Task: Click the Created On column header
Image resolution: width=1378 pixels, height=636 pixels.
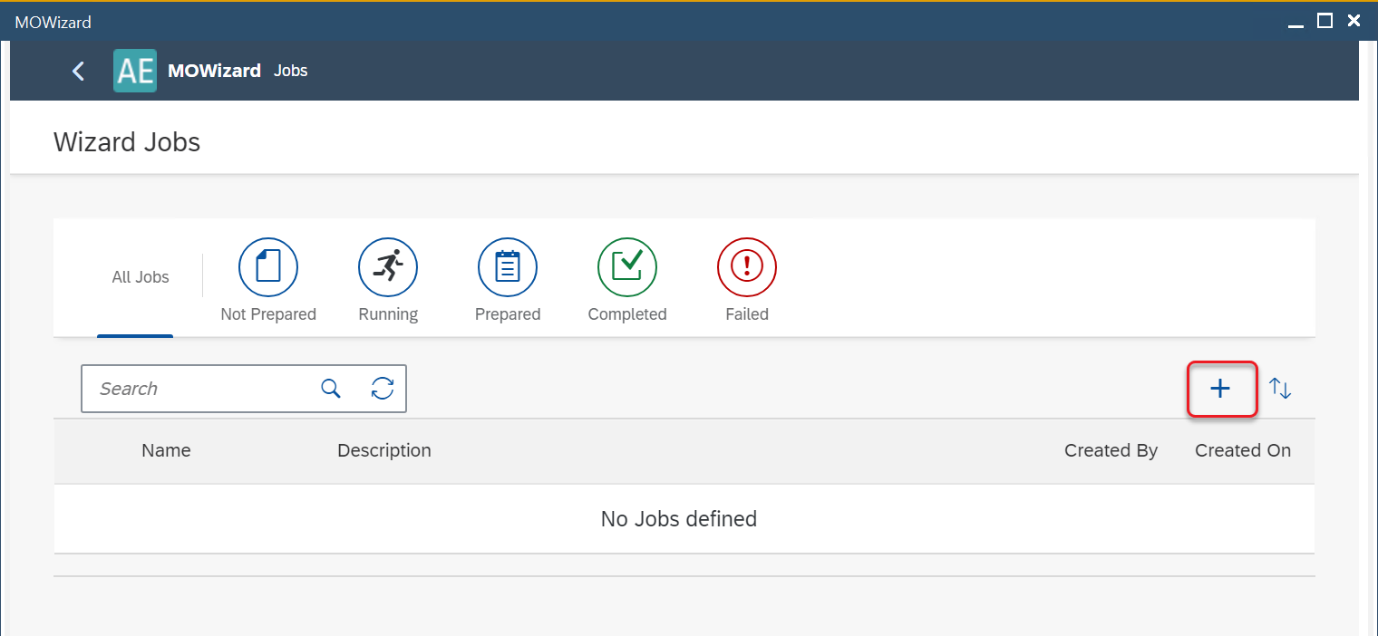Action: (1243, 450)
